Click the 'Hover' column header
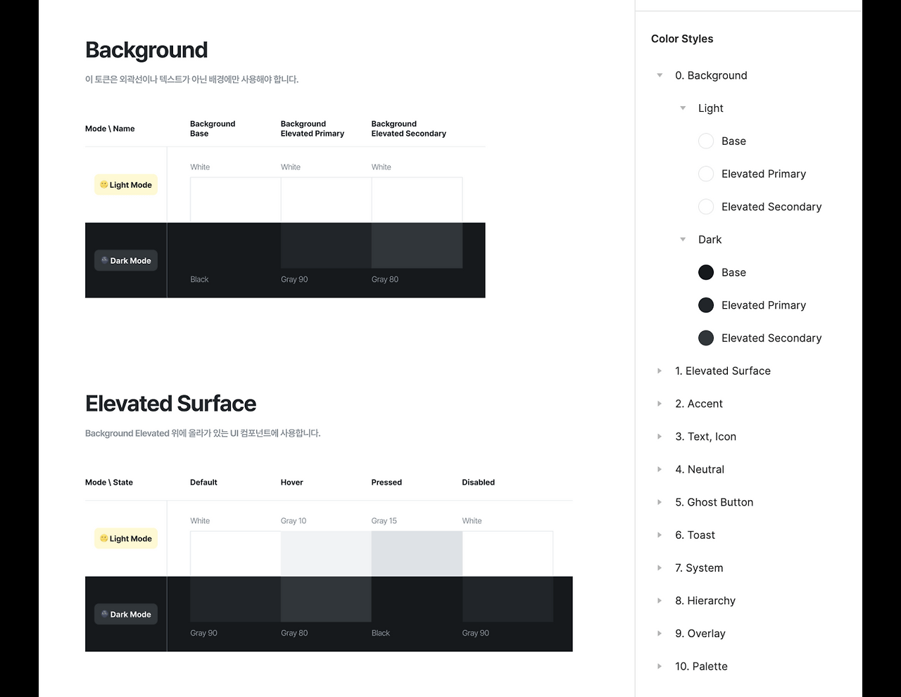The image size is (901, 697). [x=292, y=482]
